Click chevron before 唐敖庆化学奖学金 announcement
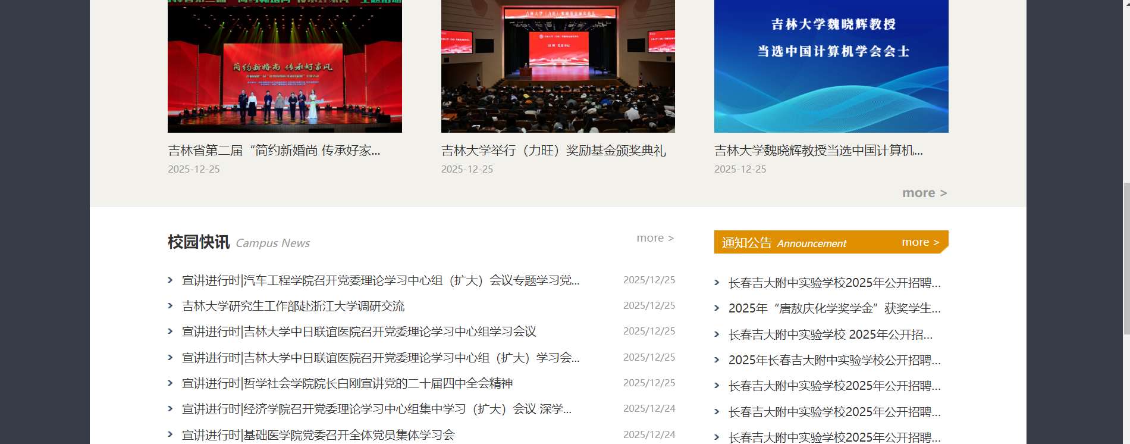The width and height of the screenshot is (1130, 444). pyautogui.click(x=717, y=308)
